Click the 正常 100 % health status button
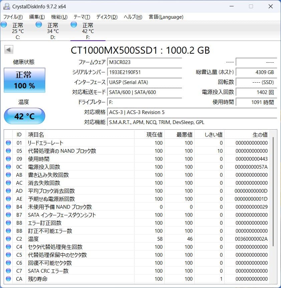The image size is (281, 288). tap(24, 80)
